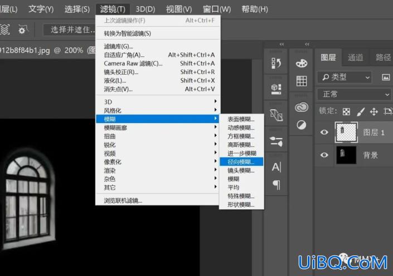Open the 3D panel cube icon
This screenshot has width=393, height=276.
(276, 89)
